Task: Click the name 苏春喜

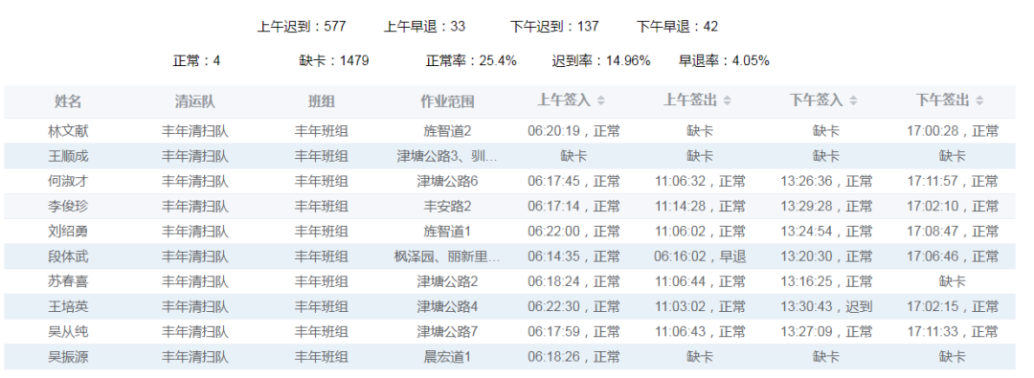Action: 68,281
